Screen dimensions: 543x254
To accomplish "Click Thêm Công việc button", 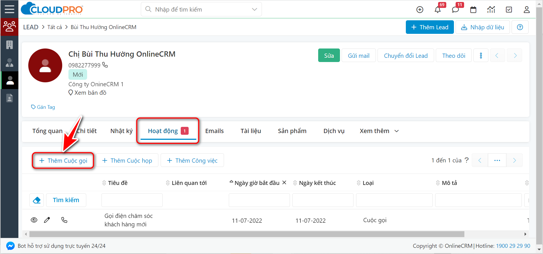I will click(192, 160).
